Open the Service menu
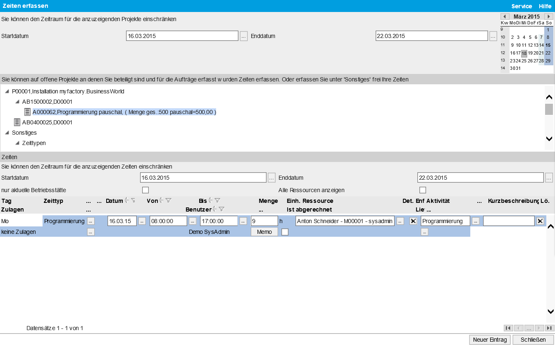 pos(522,6)
